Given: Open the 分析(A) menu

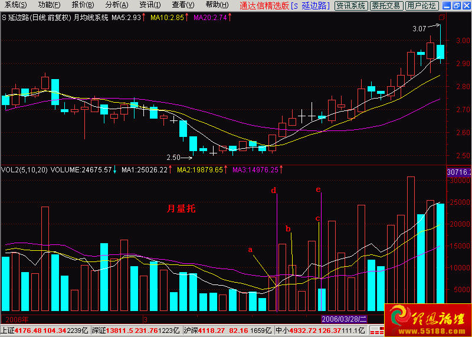Looking at the screenshot, I should [x=116, y=5].
